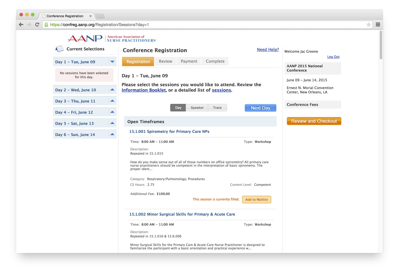Image resolution: width=399 pixels, height=276 pixels.
Task: Open a new browser tab
Action: click(100, 16)
